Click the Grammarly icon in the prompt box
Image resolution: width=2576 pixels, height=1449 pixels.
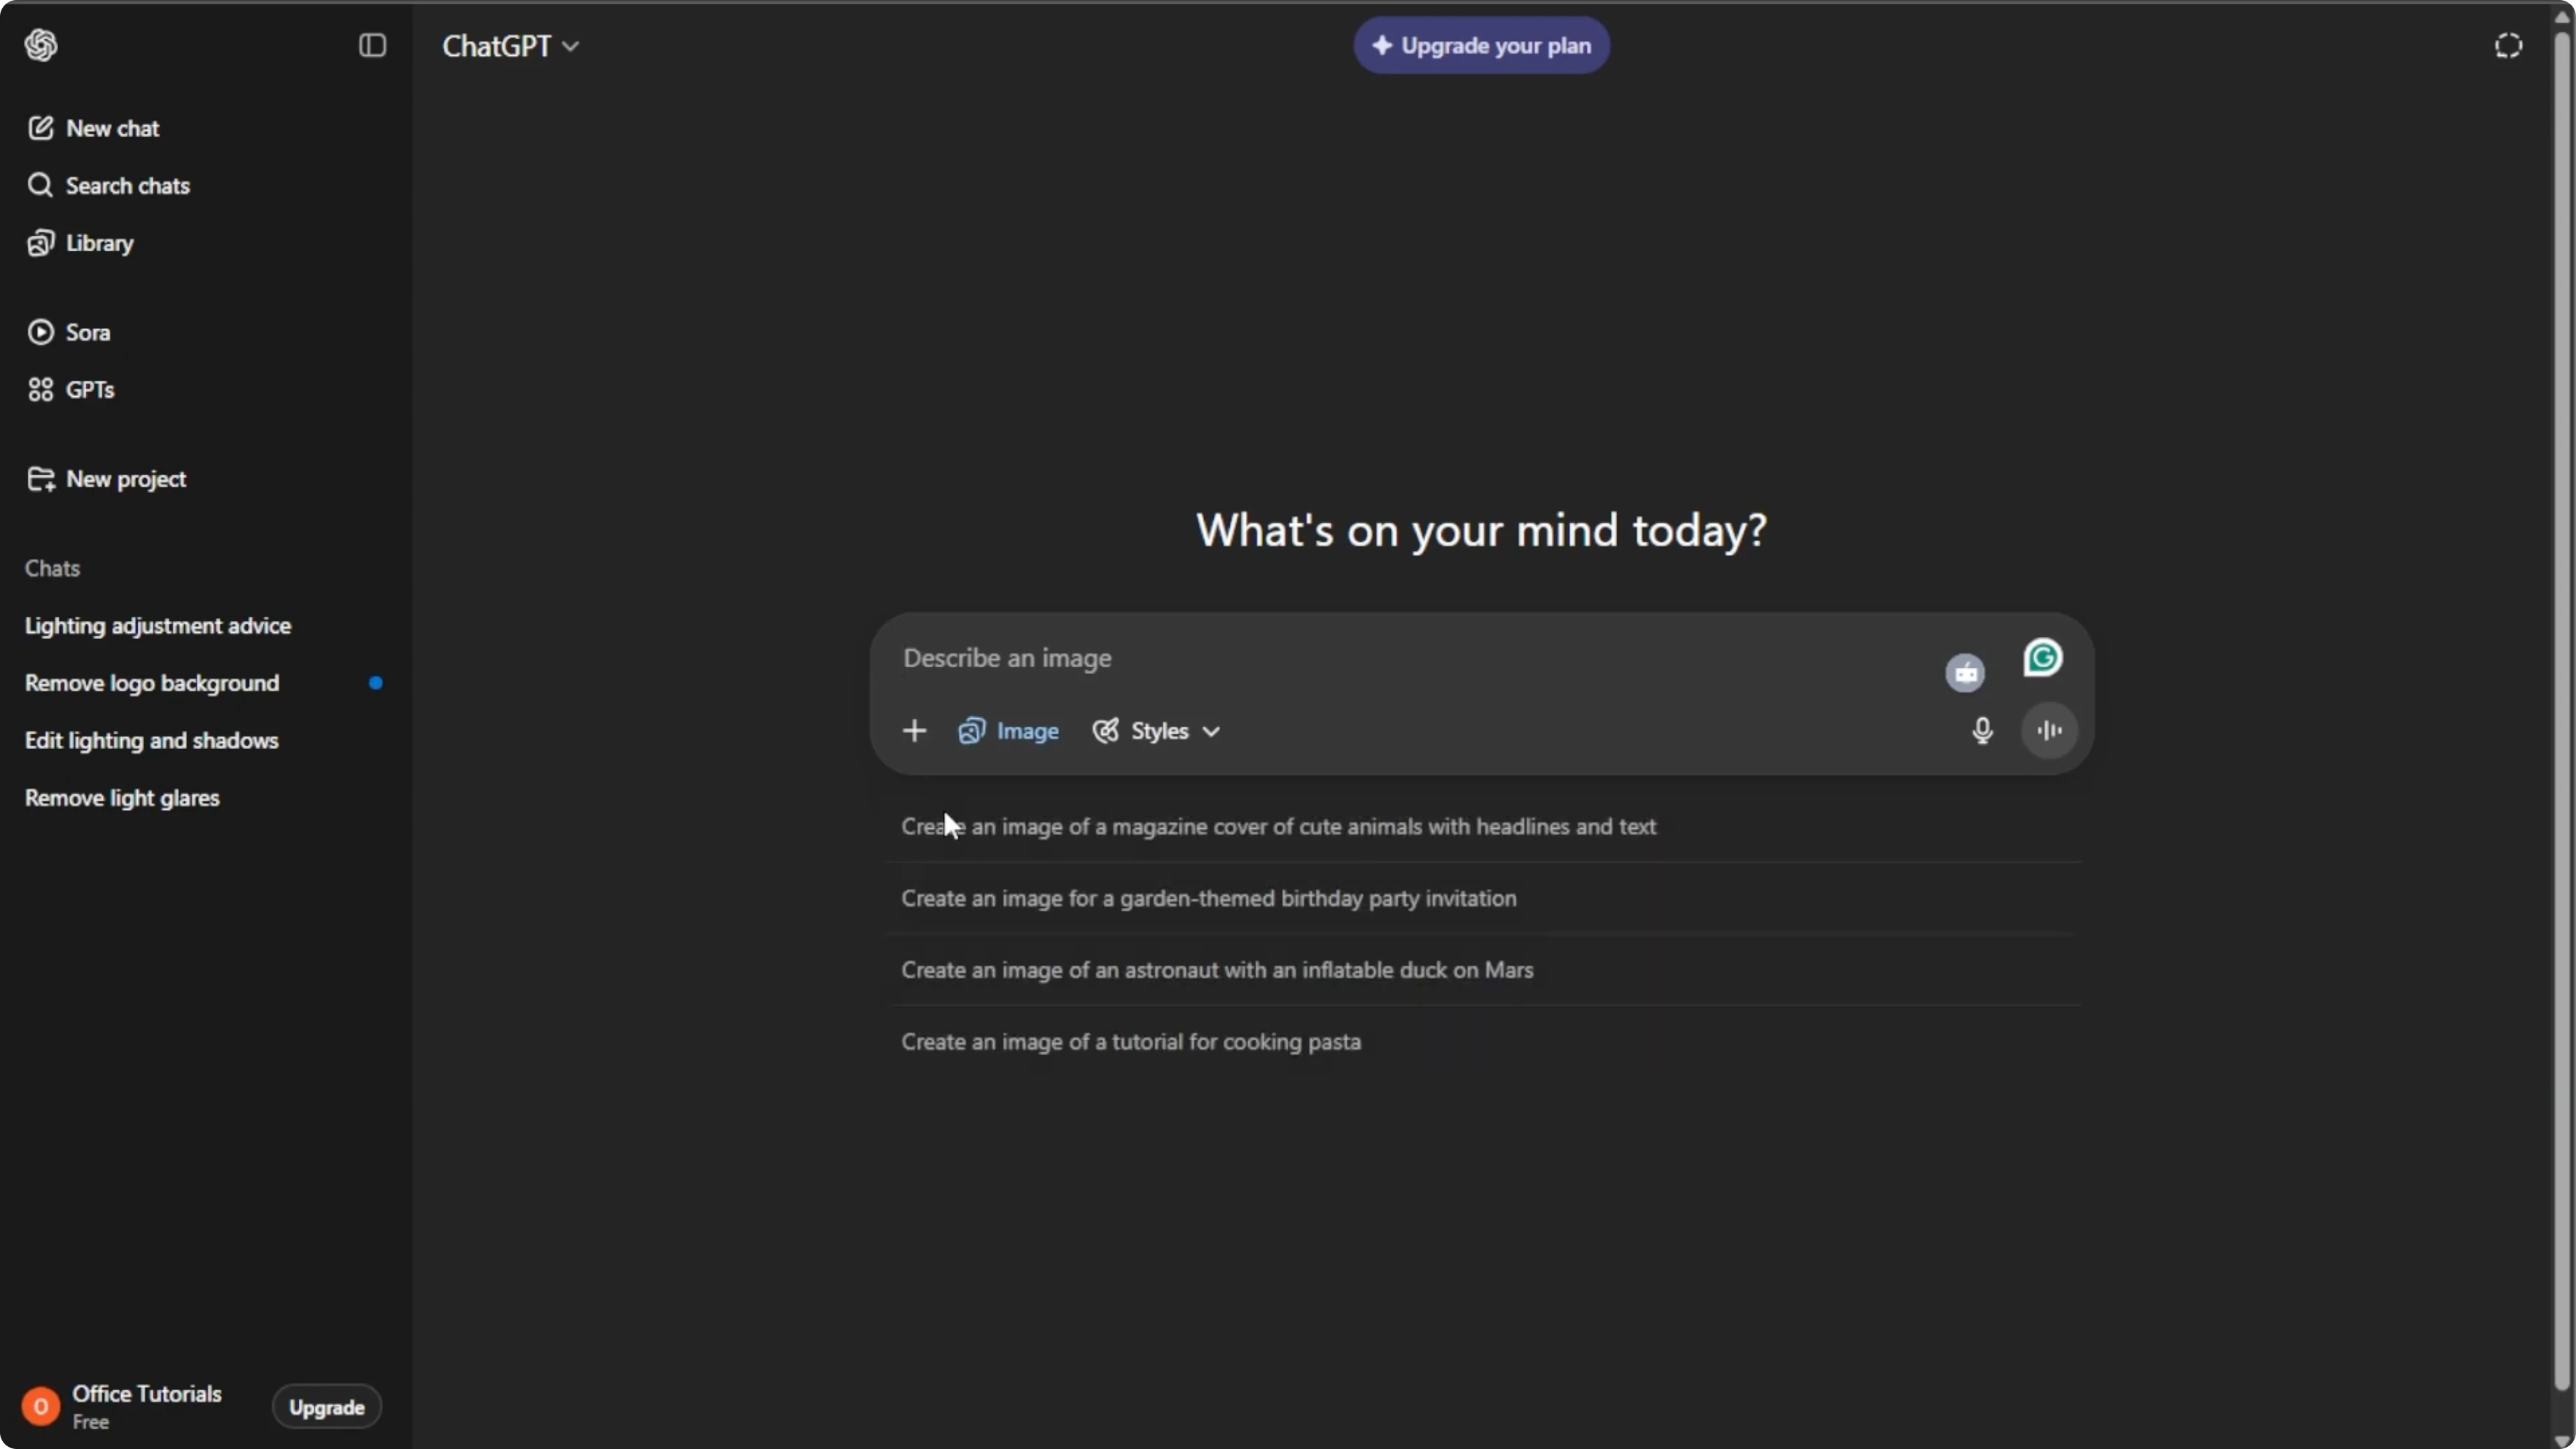pyautogui.click(x=2042, y=658)
